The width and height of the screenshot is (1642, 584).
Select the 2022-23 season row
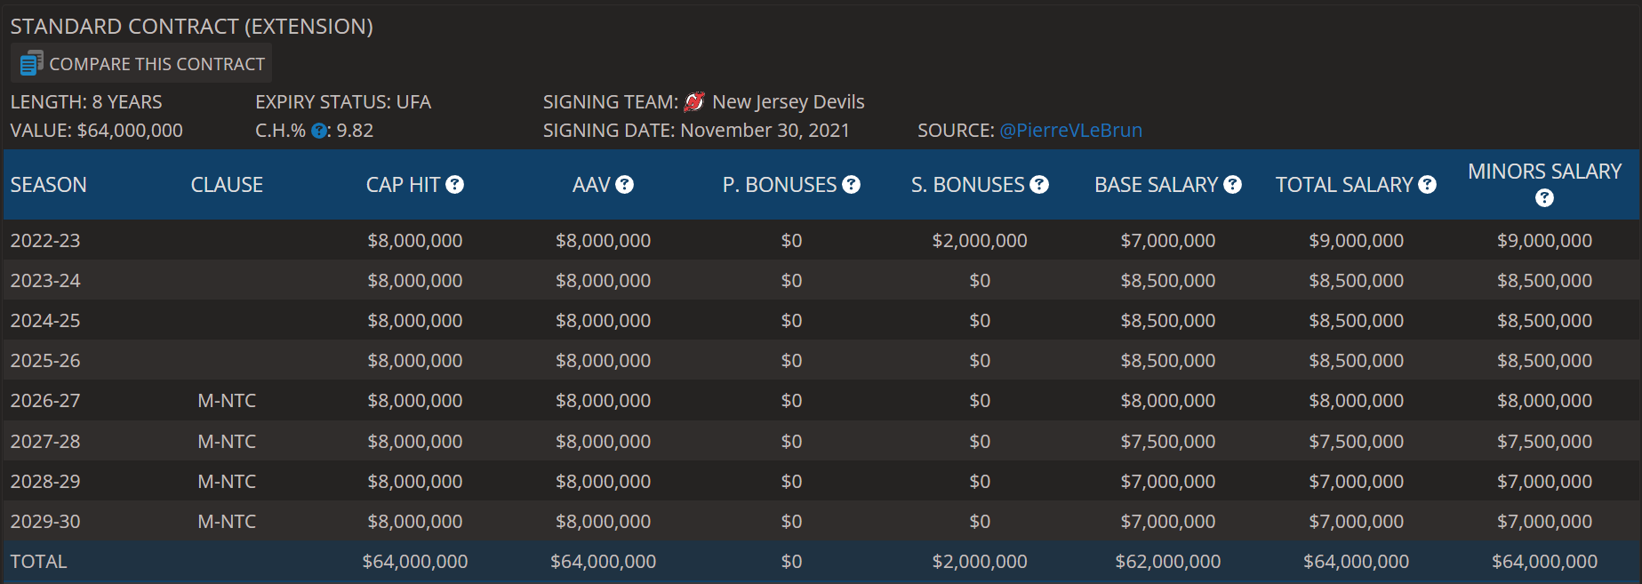point(45,241)
